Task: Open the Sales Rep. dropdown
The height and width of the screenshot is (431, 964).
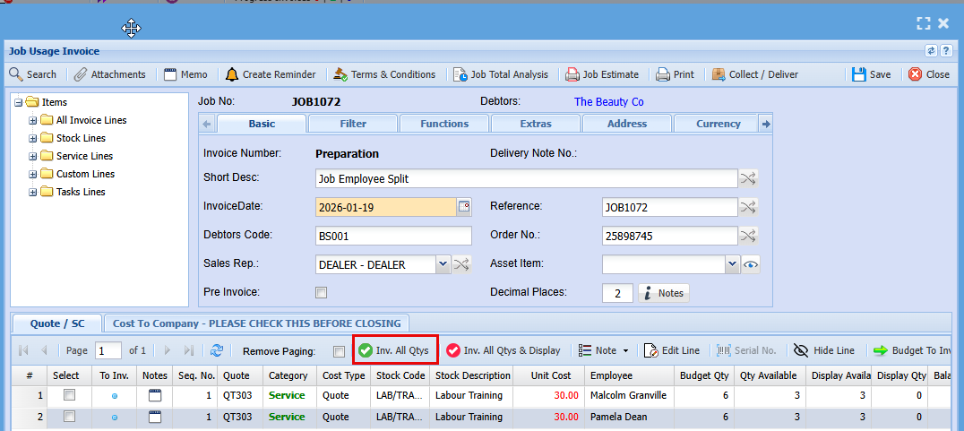Action: [442, 264]
